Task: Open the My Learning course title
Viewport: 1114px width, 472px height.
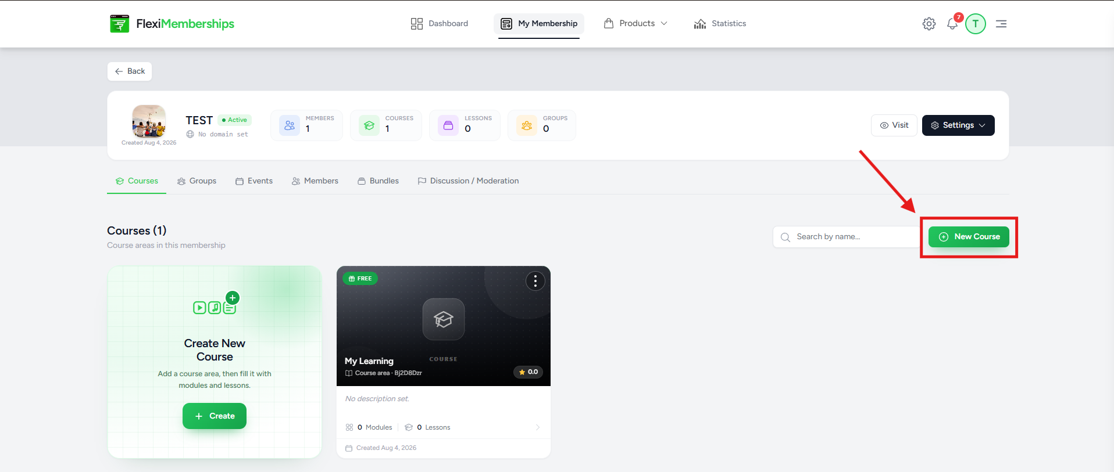Action: [369, 361]
